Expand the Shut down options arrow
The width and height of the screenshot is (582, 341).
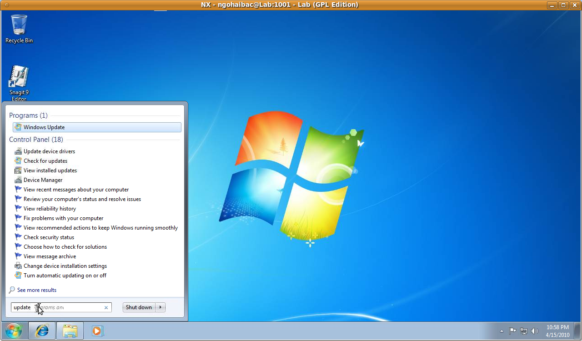(161, 307)
